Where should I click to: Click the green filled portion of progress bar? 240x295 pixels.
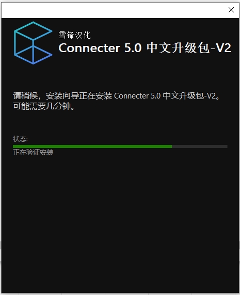click(x=92, y=146)
